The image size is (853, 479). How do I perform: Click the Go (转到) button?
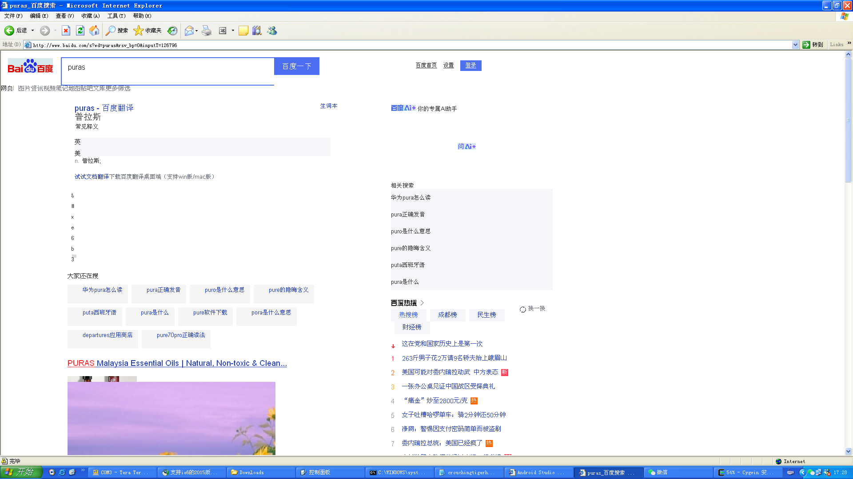[813, 45]
